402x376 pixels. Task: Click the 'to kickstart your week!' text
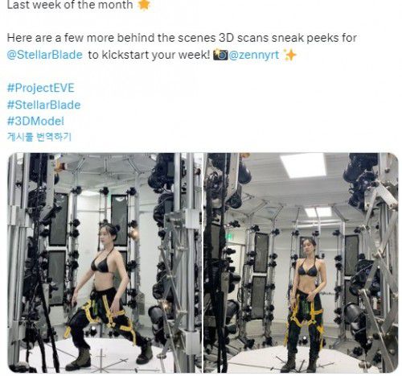(149, 55)
